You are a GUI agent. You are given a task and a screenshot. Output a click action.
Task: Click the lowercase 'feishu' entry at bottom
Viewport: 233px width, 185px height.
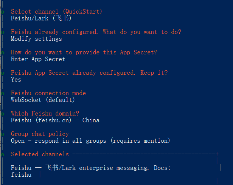coord(21,175)
